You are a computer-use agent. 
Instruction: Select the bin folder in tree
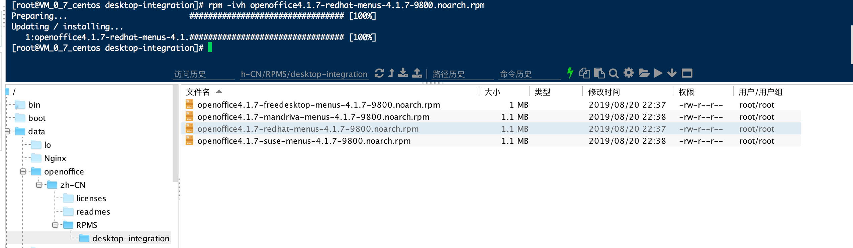pyautogui.click(x=34, y=105)
